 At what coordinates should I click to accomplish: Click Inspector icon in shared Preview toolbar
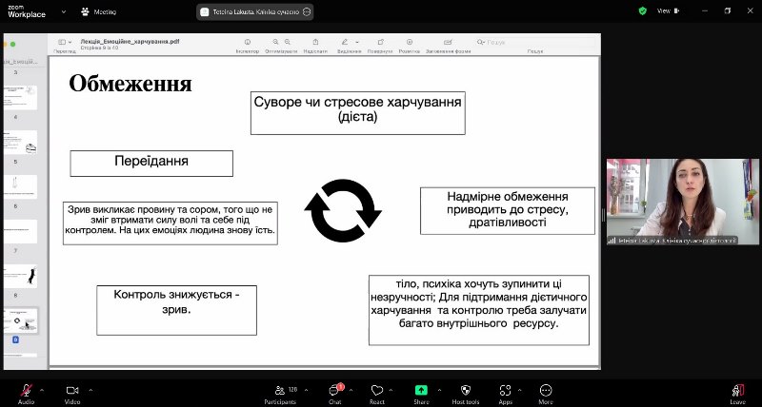(248, 42)
